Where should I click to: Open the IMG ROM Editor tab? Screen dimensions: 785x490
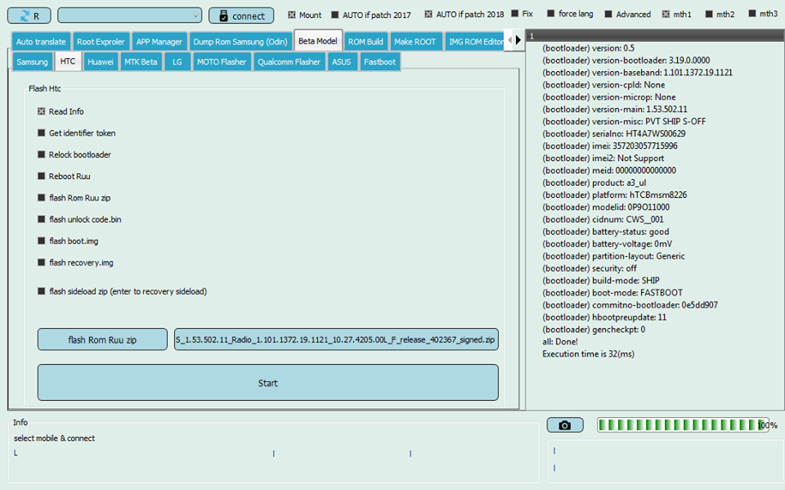pos(475,42)
